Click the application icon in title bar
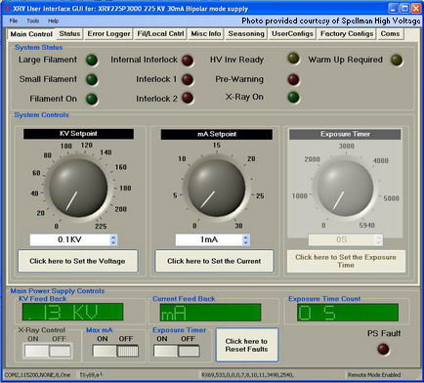424x383 pixels. (7, 9)
